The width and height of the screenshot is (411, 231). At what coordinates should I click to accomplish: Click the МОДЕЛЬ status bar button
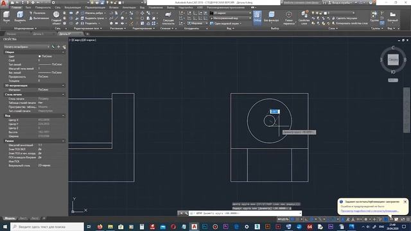[283, 219]
